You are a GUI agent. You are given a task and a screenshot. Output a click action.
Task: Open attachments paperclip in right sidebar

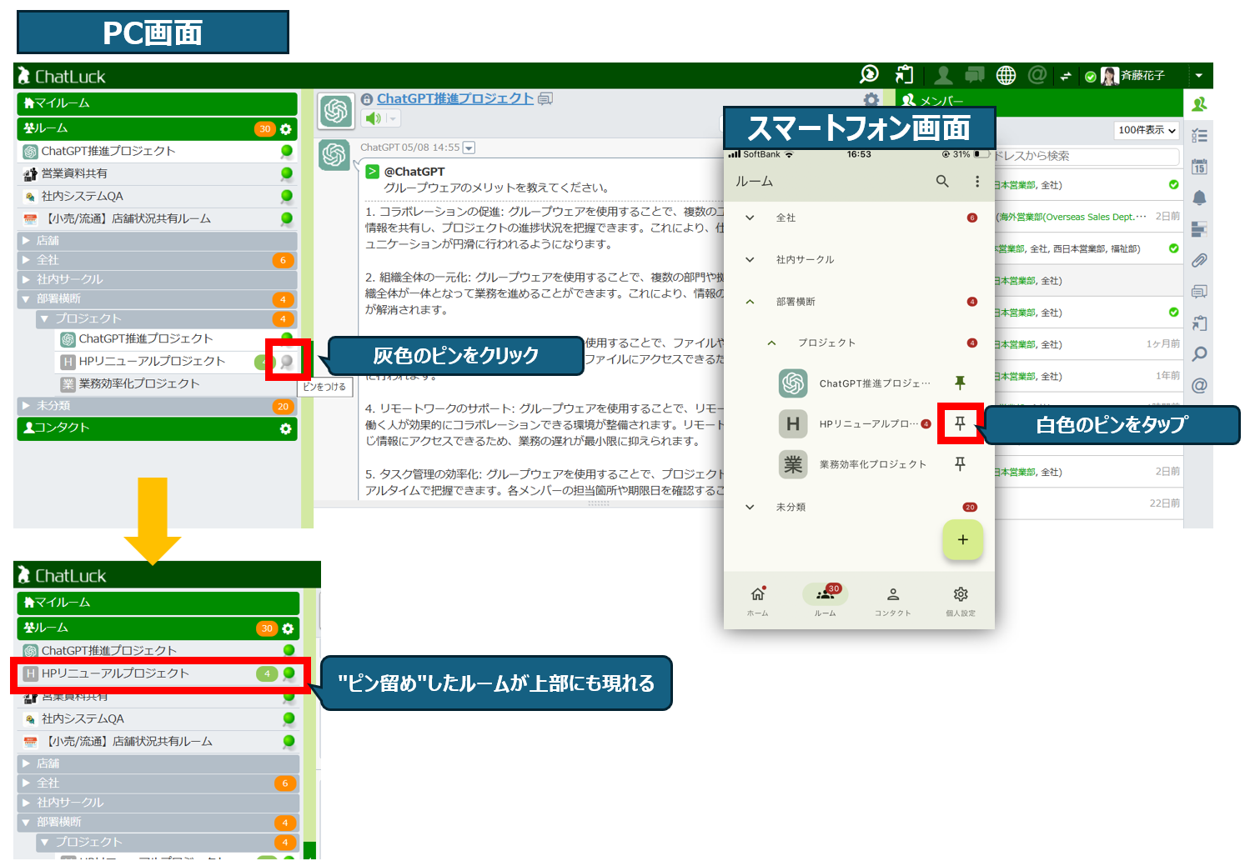point(1199,260)
